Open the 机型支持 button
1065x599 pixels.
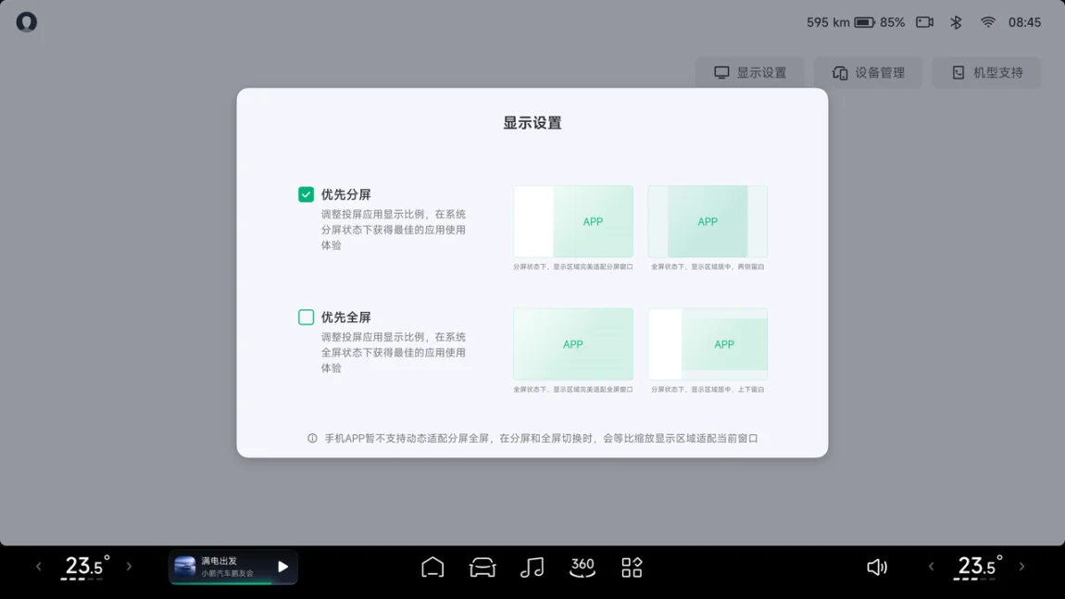[986, 73]
